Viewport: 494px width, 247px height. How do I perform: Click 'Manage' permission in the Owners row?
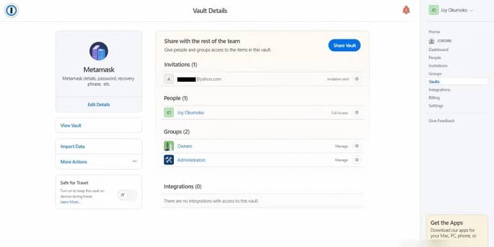click(341, 146)
